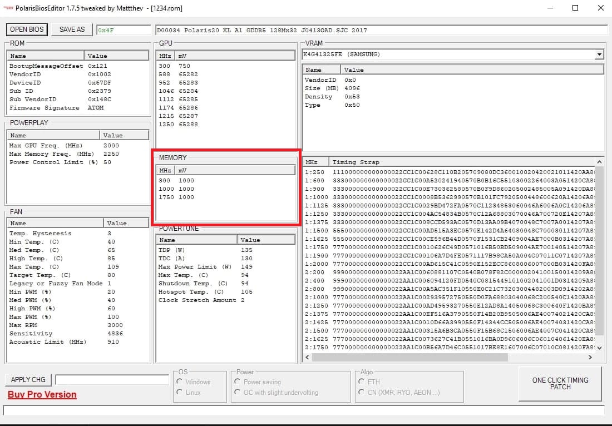Image resolution: width=612 pixels, height=426 pixels.
Task: Click the timing strap vertical scroll up arrow
Action: click(x=600, y=162)
